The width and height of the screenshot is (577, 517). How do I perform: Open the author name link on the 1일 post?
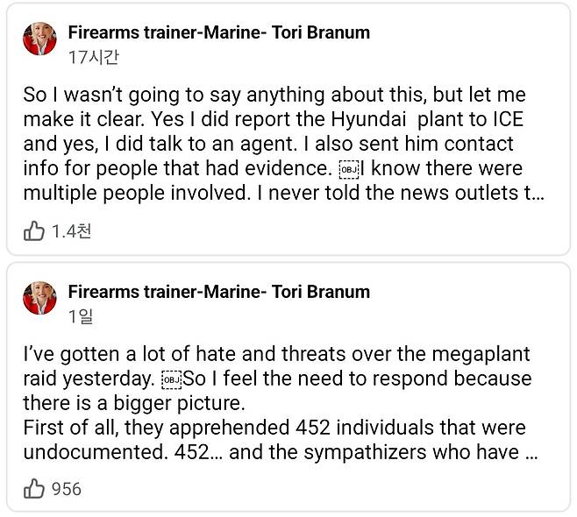point(218,292)
